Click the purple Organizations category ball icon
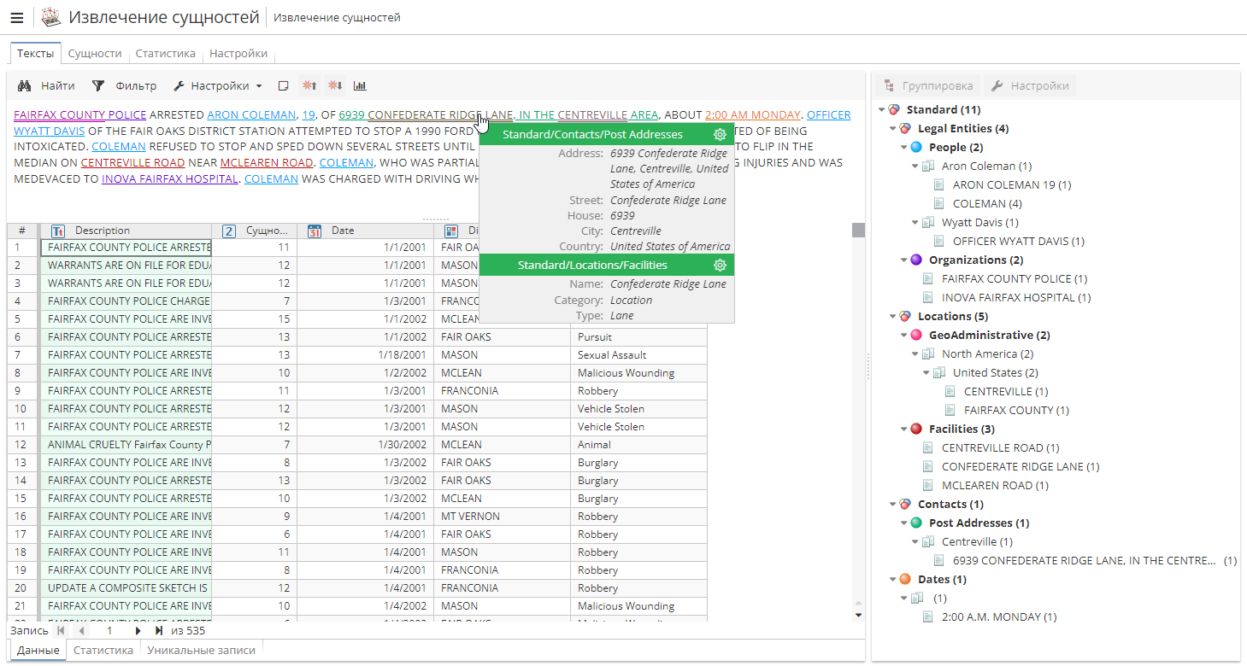The image size is (1247, 666). (x=916, y=260)
